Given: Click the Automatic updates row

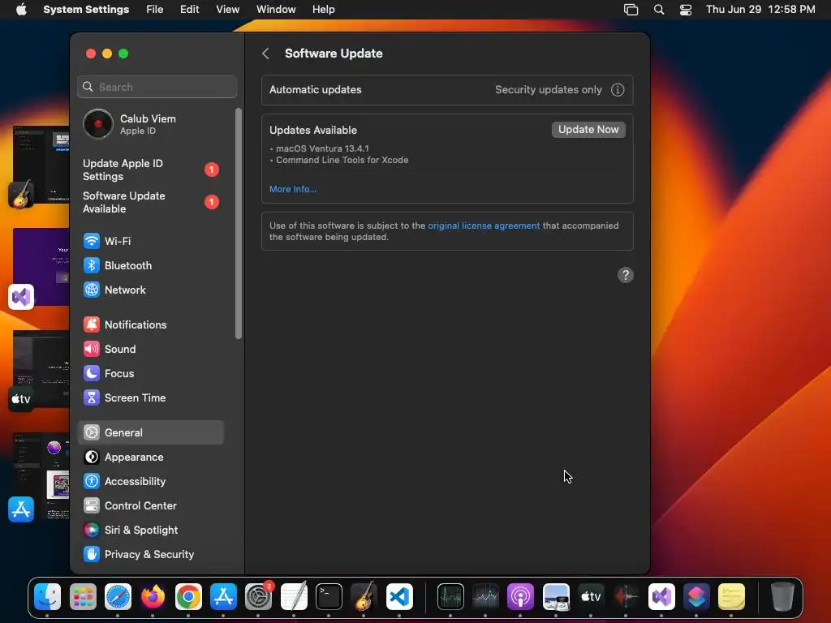Looking at the screenshot, I should click(x=447, y=90).
